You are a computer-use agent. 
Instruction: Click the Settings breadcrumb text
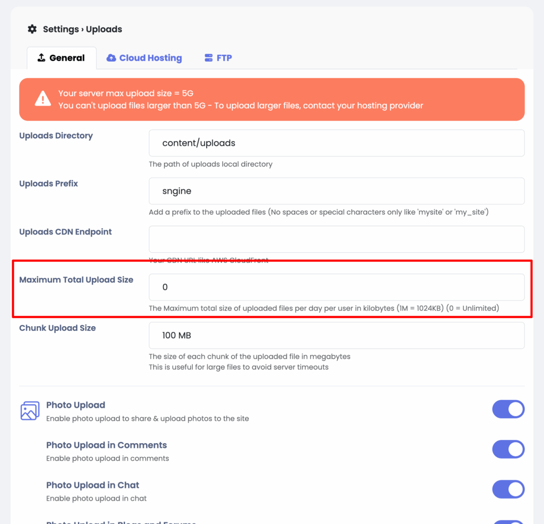tap(61, 29)
